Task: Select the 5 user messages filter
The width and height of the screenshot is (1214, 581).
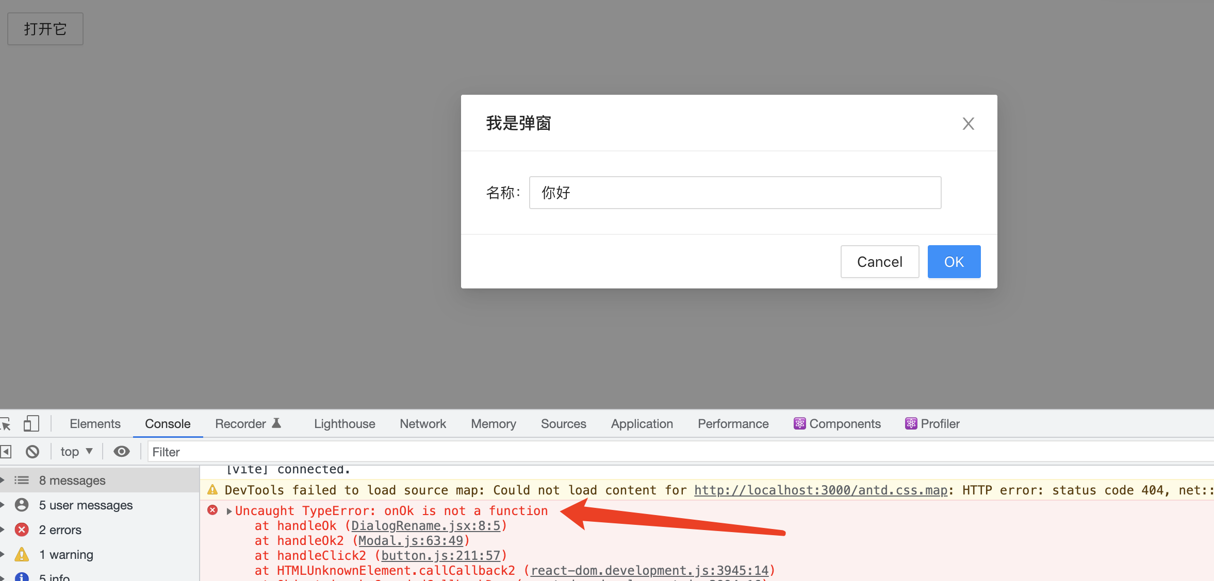Action: (86, 505)
